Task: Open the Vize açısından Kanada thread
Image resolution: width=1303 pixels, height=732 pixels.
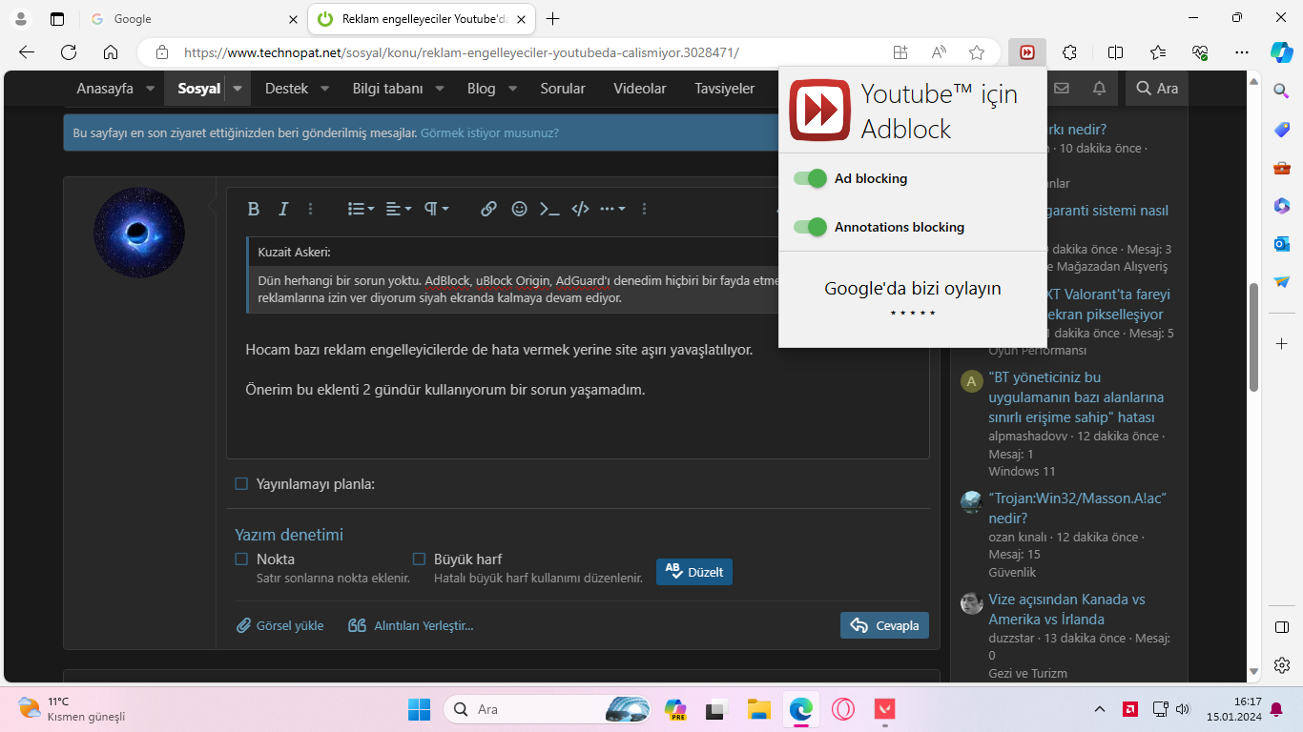Action: pyautogui.click(x=1066, y=609)
